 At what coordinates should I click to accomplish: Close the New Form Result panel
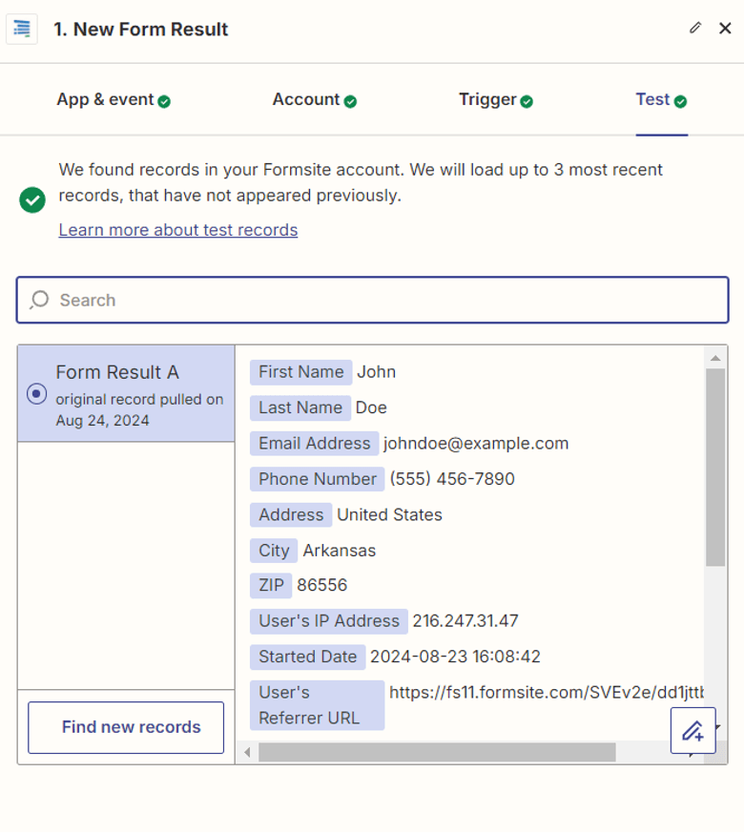tap(725, 29)
